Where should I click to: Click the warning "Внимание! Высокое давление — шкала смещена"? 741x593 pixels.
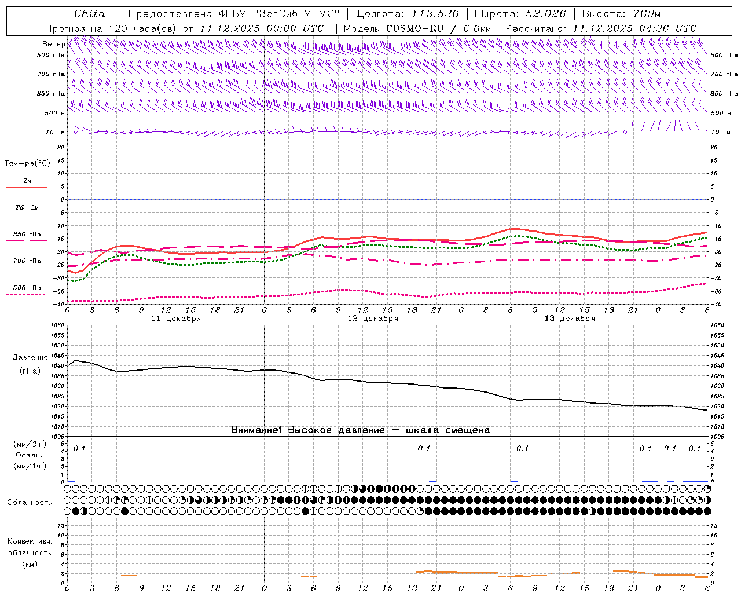click(x=361, y=430)
